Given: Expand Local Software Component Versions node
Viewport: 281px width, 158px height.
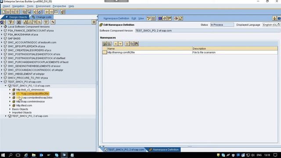Looking at the screenshot, I should (2, 26).
